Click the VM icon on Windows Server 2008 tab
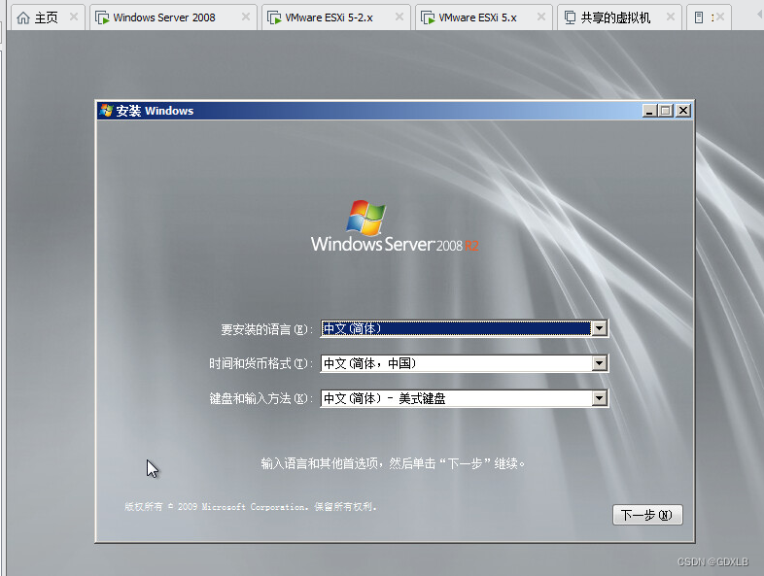 coord(102,18)
